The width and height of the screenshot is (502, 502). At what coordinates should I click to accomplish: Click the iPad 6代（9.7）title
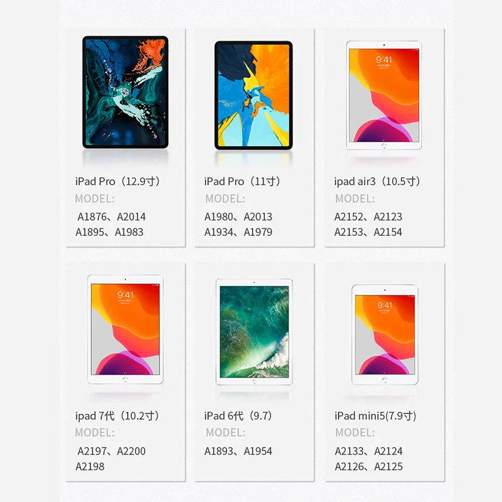(x=238, y=416)
